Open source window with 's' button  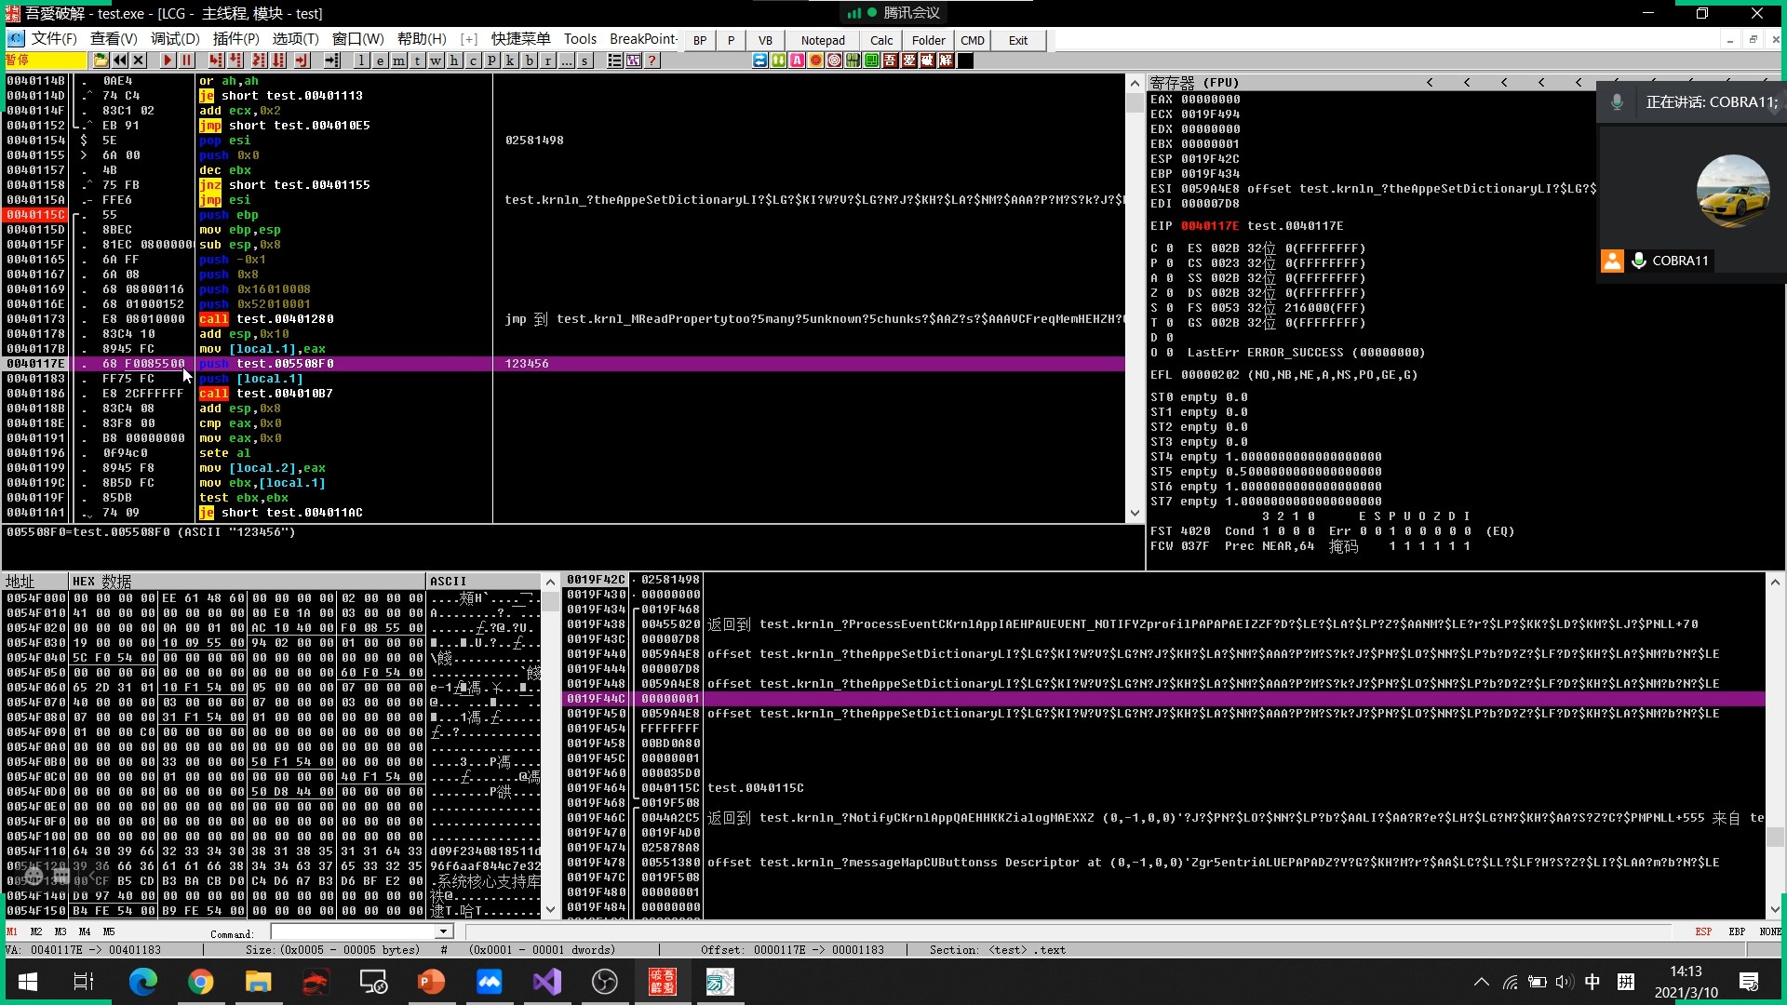(584, 60)
